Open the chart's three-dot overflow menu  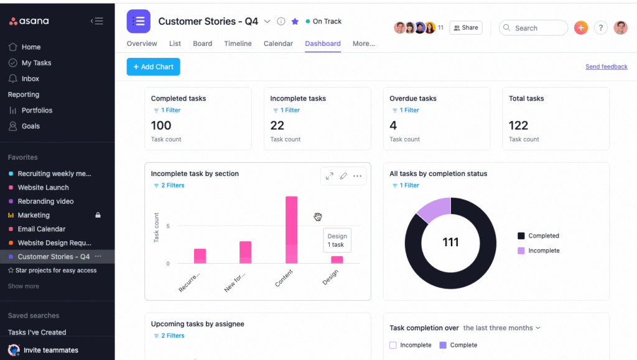point(358,176)
